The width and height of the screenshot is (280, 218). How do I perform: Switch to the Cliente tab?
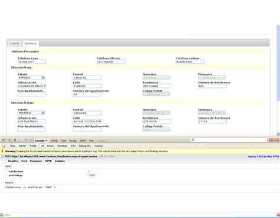pos(15,44)
